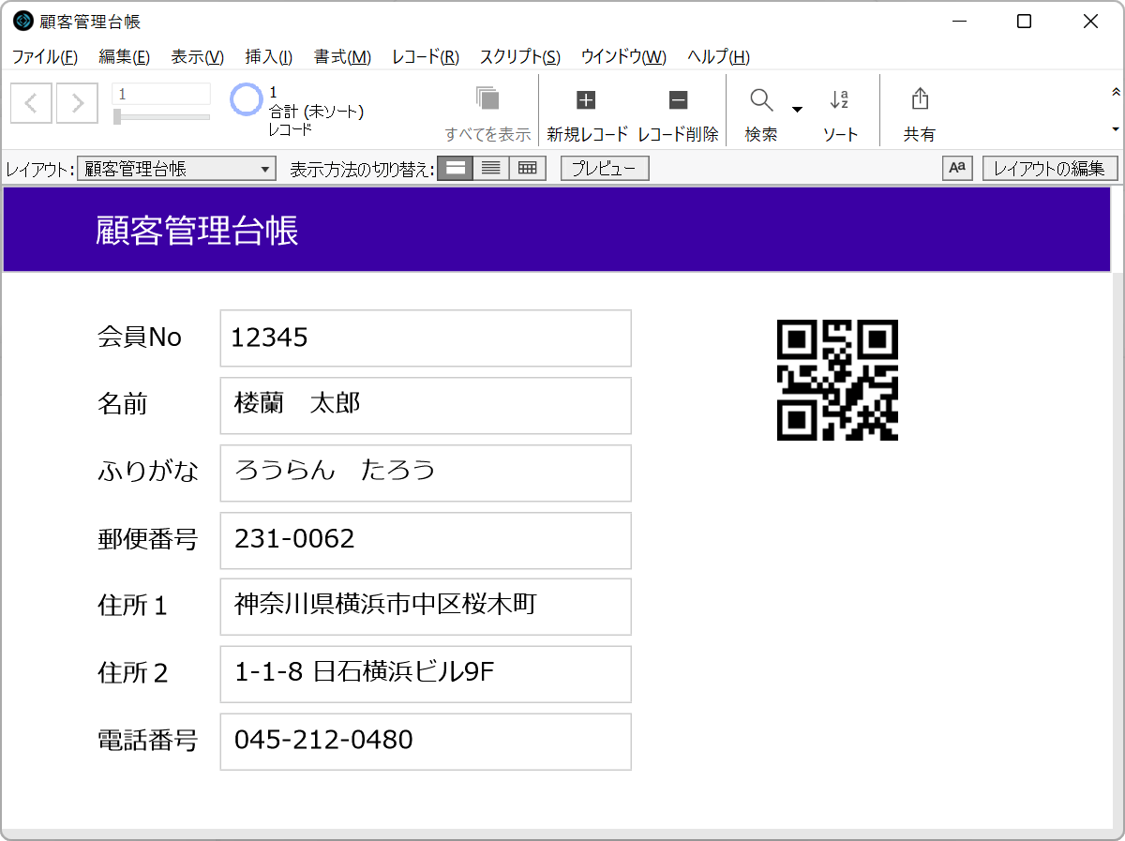This screenshot has height=841, width=1125.
Task: Open the Aa text formatting toolbar
Action: pos(957,169)
